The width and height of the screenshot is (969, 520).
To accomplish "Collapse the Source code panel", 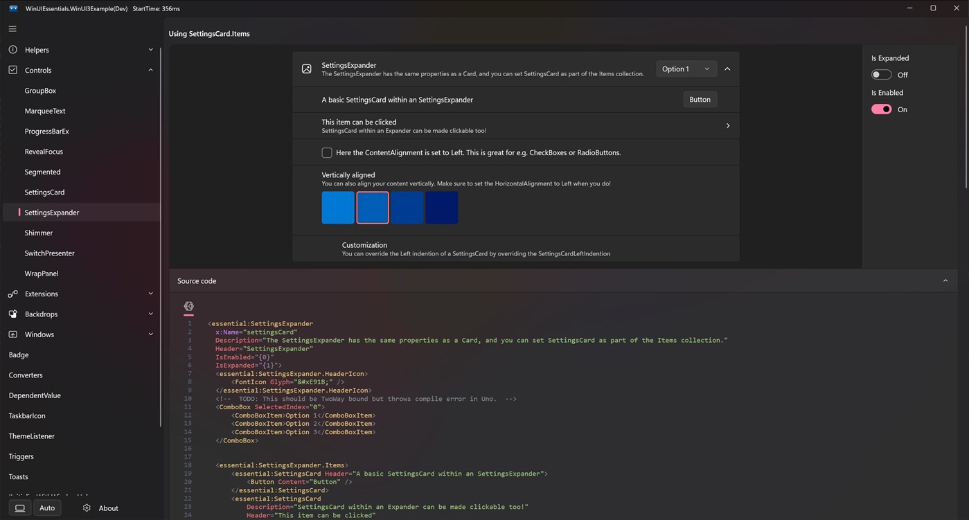I will (x=945, y=281).
